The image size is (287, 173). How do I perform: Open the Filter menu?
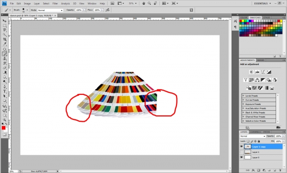coord(55,3)
